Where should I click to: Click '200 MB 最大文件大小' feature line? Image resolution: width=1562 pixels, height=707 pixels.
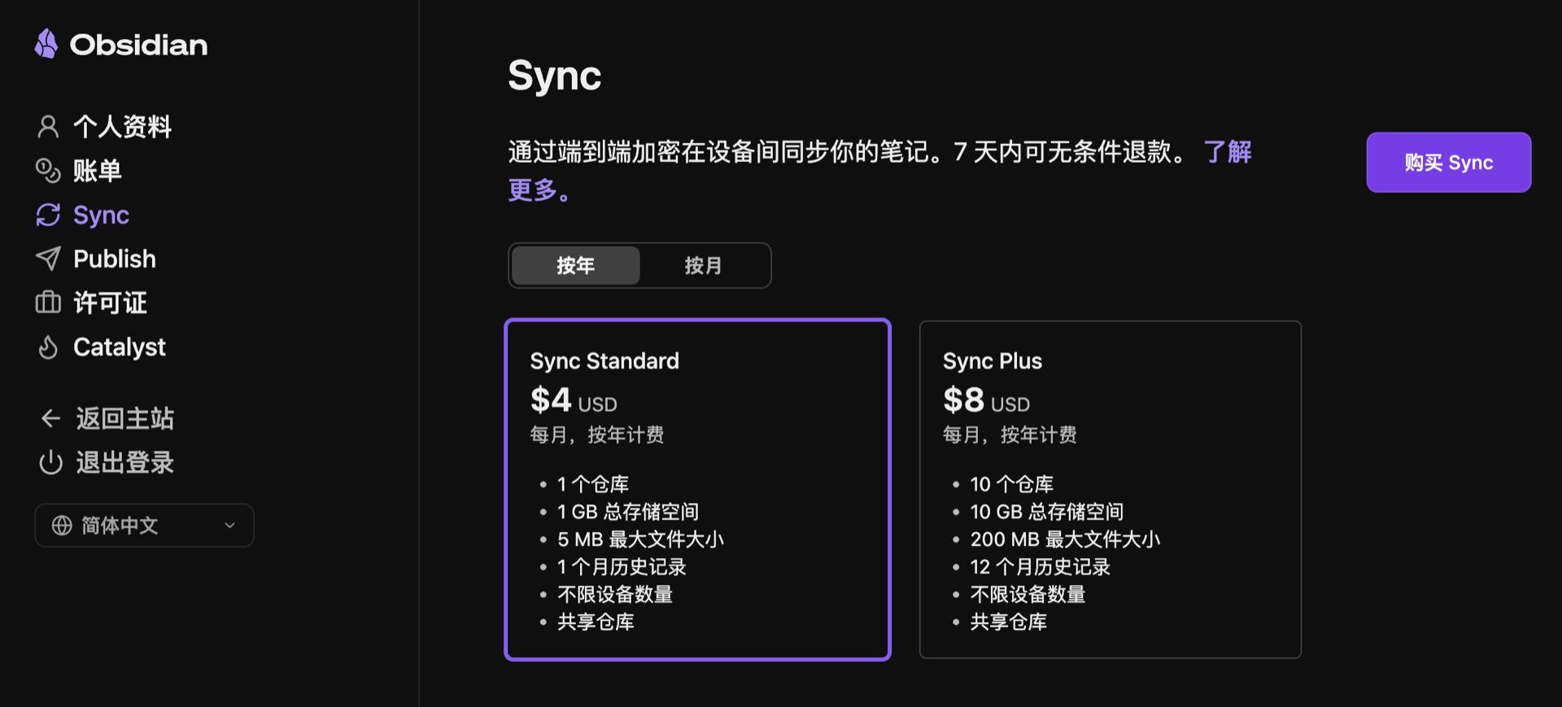tap(1065, 539)
